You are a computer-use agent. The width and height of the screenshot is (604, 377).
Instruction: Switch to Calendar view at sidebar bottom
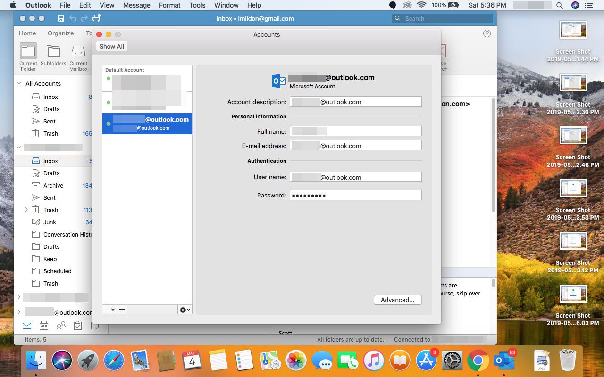[x=44, y=326]
